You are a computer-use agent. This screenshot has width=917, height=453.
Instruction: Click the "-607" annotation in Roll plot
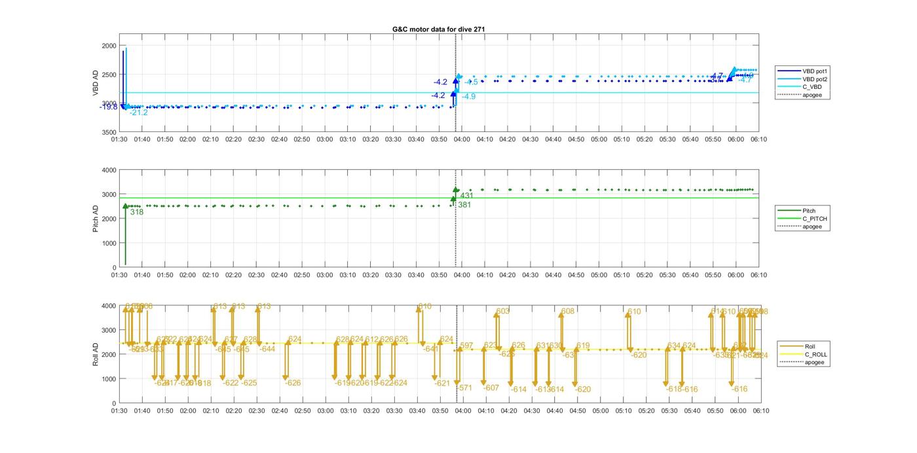491,388
